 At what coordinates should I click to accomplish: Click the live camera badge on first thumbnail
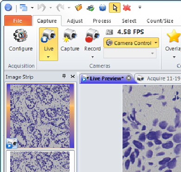[12, 143]
